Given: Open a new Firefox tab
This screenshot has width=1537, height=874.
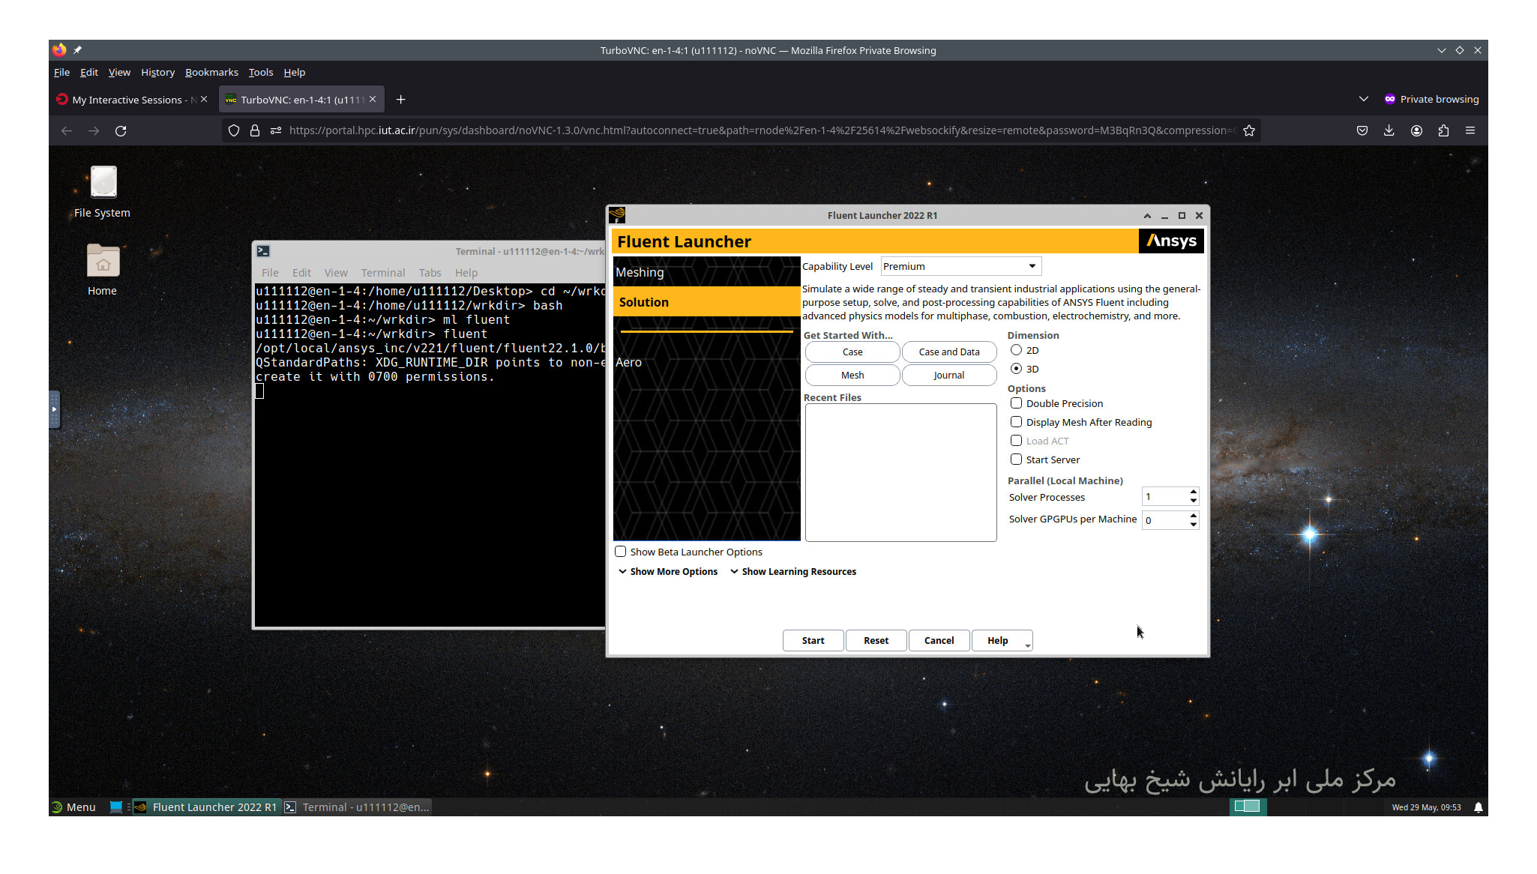Looking at the screenshot, I should pyautogui.click(x=401, y=100).
